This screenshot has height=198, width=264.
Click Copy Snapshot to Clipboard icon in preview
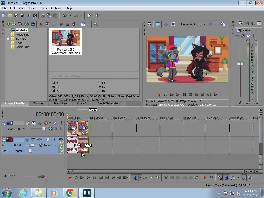[x=223, y=24]
